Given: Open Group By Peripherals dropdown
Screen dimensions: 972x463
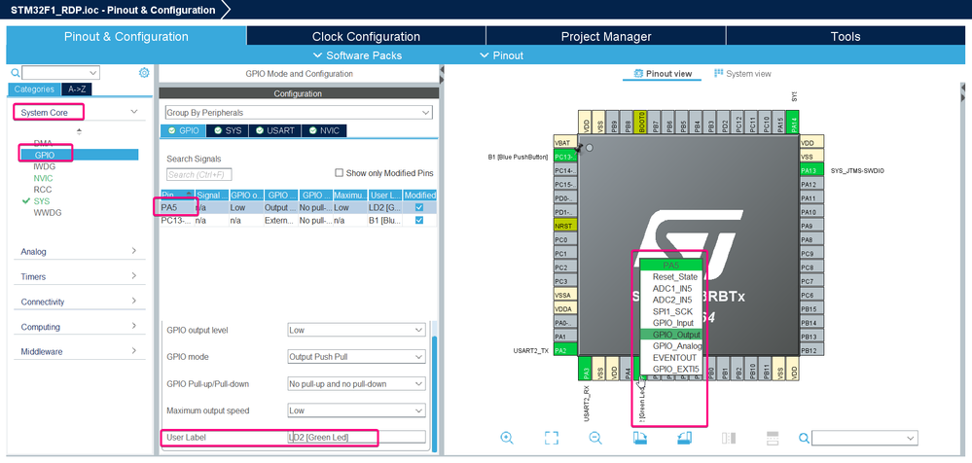Looking at the screenshot, I should (x=299, y=113).
